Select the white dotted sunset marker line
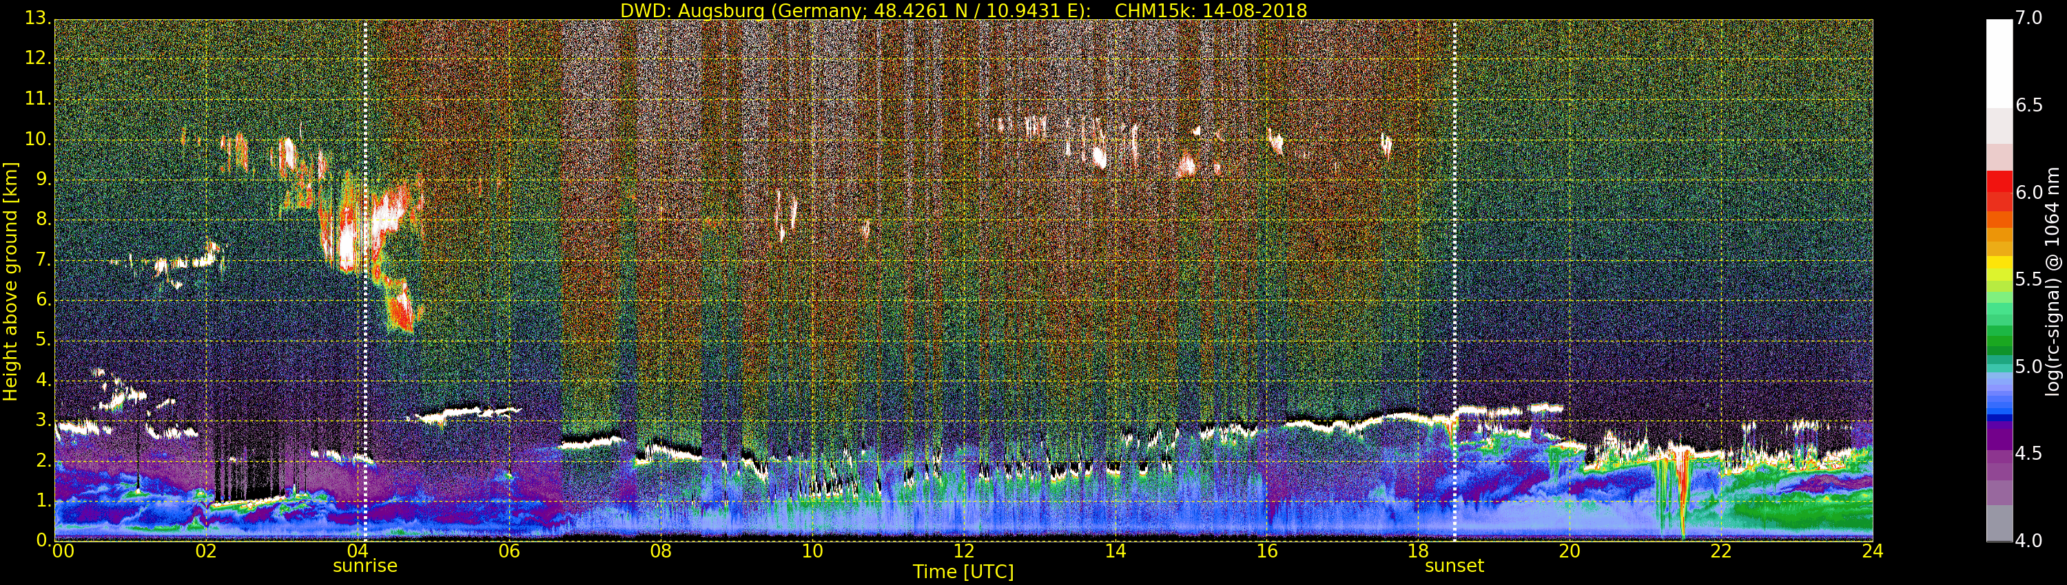 [1454, 279]
